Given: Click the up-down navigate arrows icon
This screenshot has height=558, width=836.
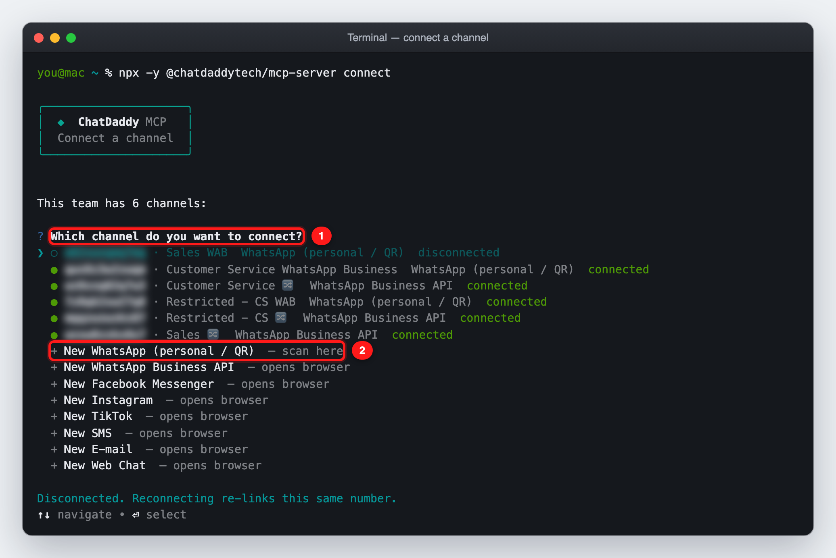Looking at the screenshot, I should point(44,515).
